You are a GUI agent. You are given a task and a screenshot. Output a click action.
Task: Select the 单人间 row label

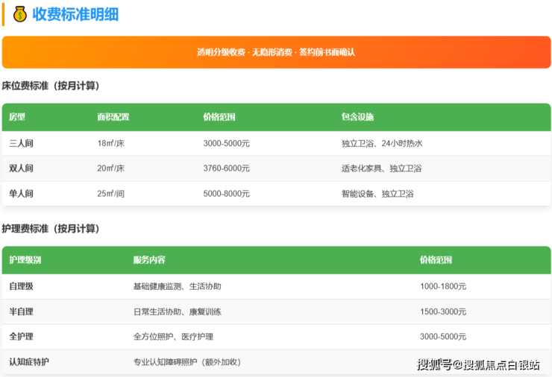[21, 194]
